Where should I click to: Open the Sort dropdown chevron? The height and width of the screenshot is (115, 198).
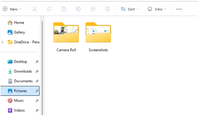(x=138, y=9)
